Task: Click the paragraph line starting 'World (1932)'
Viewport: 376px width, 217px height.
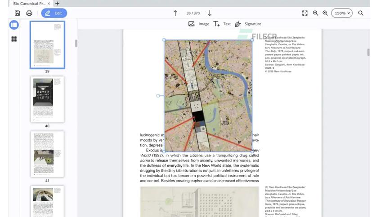Action: coord(200,155)
